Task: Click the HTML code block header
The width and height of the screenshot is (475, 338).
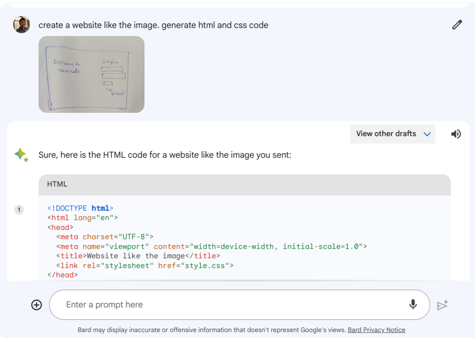Action: pos(244,184)
